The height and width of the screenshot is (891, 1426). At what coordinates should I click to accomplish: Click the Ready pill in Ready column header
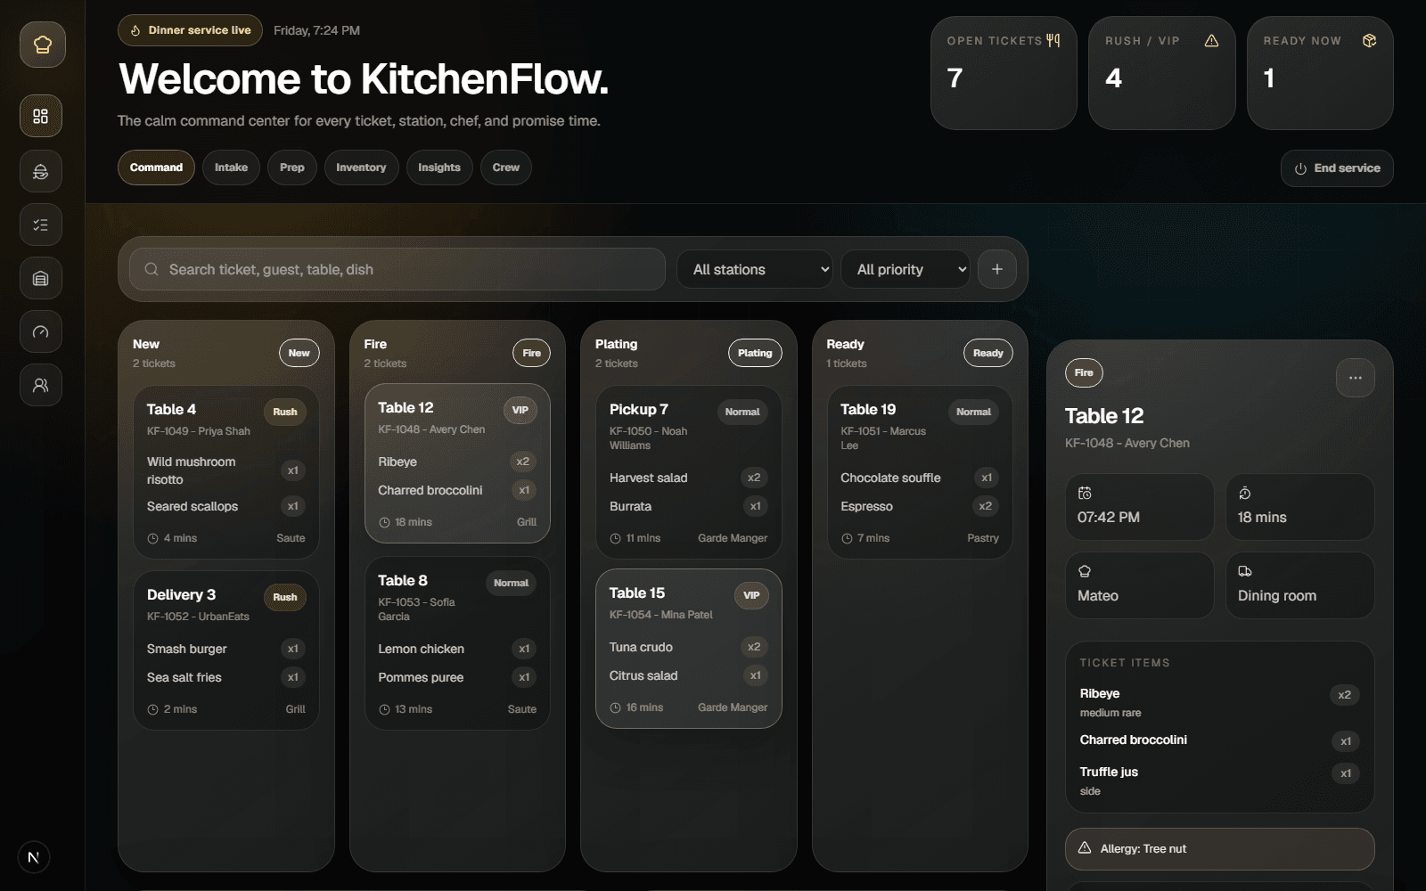(x=988, y=353)
